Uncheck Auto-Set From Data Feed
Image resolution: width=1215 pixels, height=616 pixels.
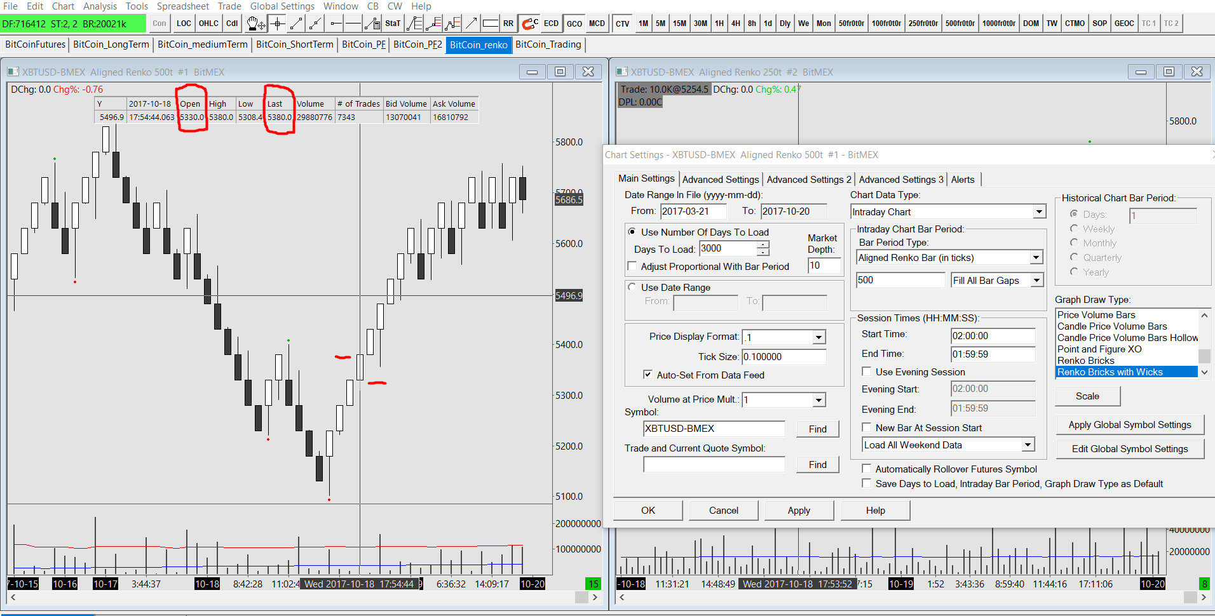[x=648, y=375]
